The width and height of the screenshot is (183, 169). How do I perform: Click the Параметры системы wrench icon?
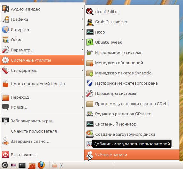click(x=90, y=93)
